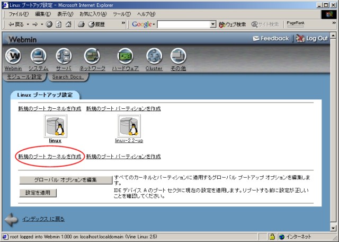Expand the Google toolbar overflow chevron
Screen dimensions: 339x242
coord(334,23)
